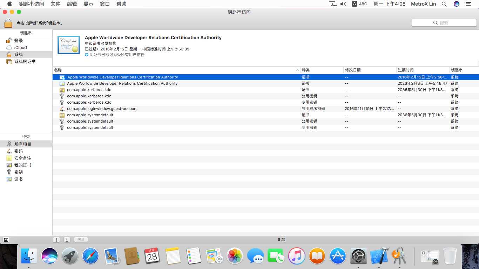Select com.apple.systemdefault 公用密钥 row

[266, 121]
